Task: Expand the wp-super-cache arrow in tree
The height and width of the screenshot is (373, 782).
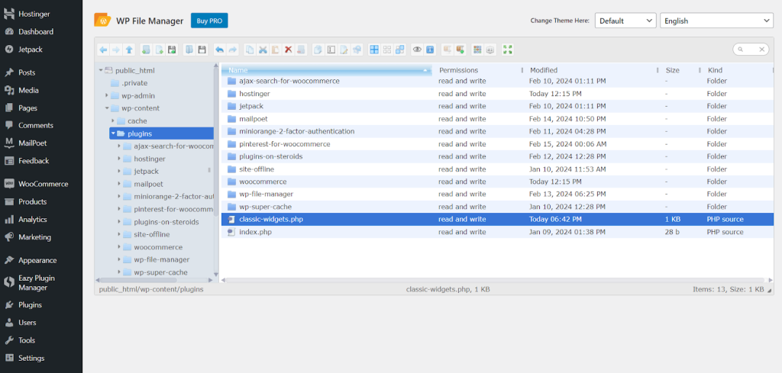Action: (118, 272)
